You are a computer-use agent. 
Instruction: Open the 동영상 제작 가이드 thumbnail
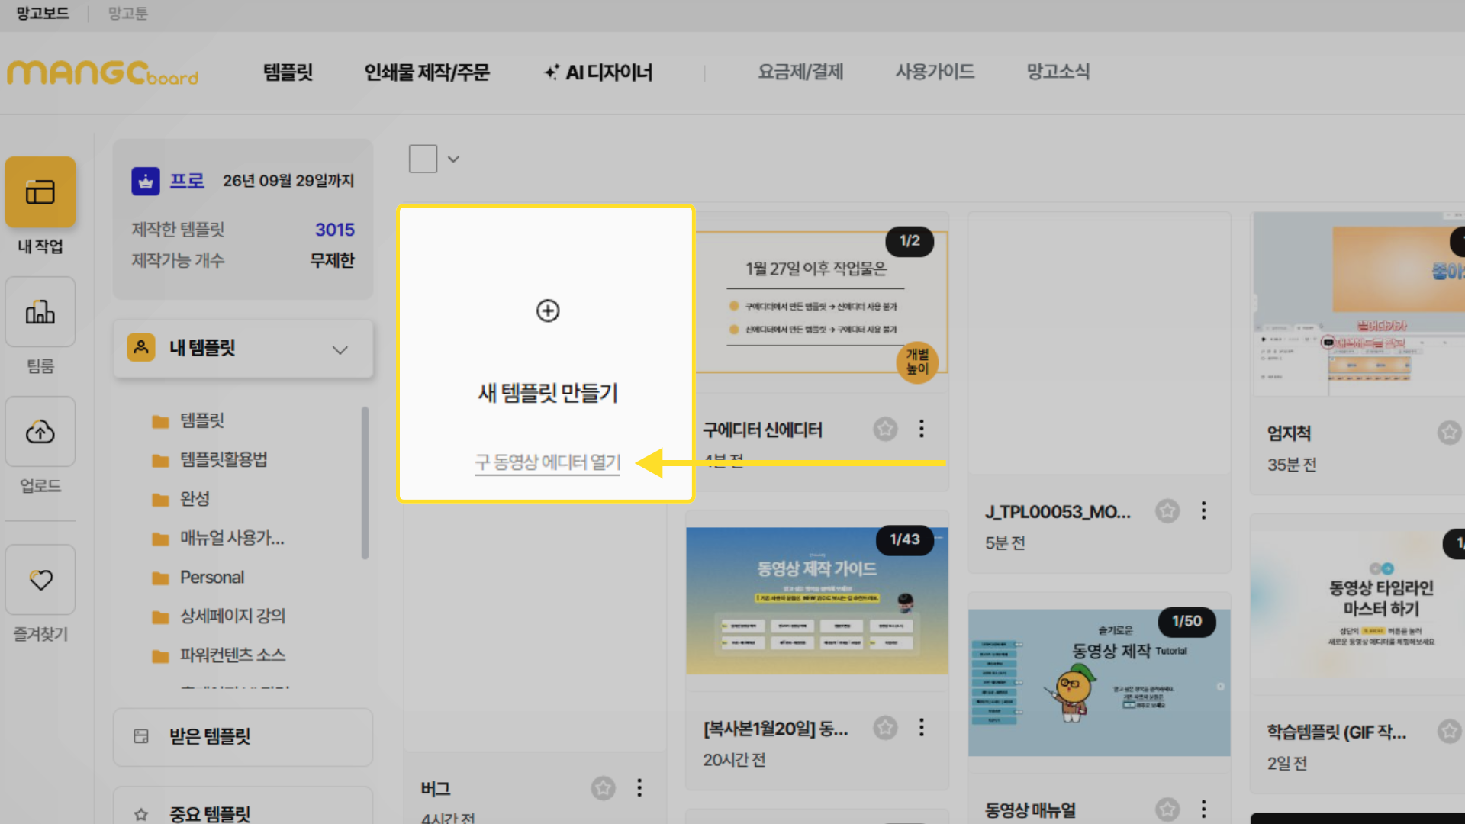(x=816, y=600)
